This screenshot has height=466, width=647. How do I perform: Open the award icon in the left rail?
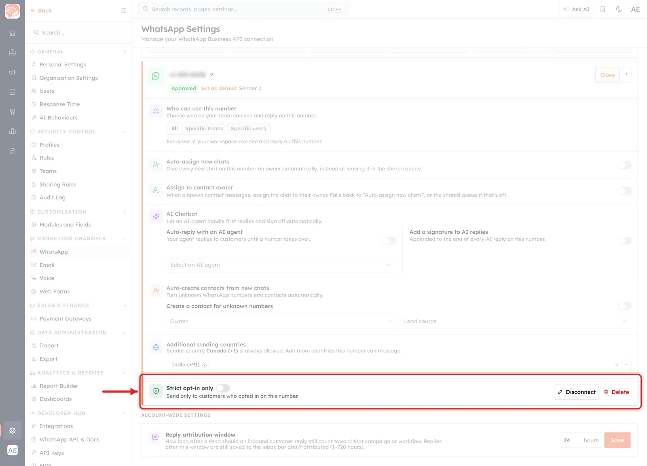[x=13, y=112]
